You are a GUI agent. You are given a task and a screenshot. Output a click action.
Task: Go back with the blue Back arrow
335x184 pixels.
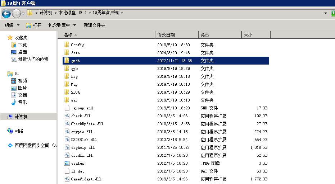6,13
